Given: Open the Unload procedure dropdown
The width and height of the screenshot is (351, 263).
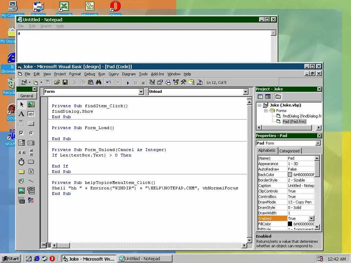Looking at the screenshot, I should 245,92.
